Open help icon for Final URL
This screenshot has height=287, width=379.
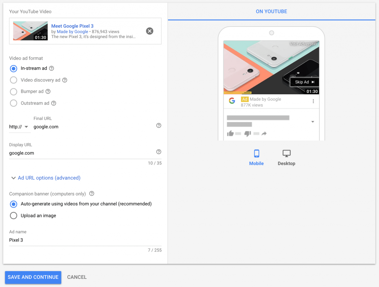coord(158,125)
